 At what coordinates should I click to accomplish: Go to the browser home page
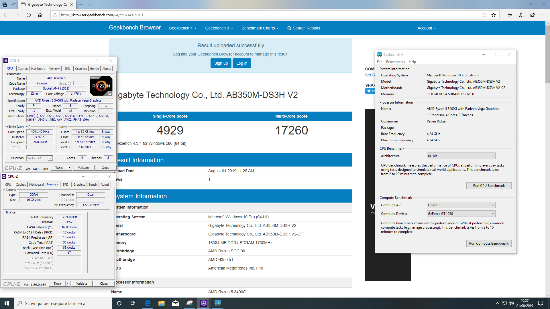[x=40, y=15]
